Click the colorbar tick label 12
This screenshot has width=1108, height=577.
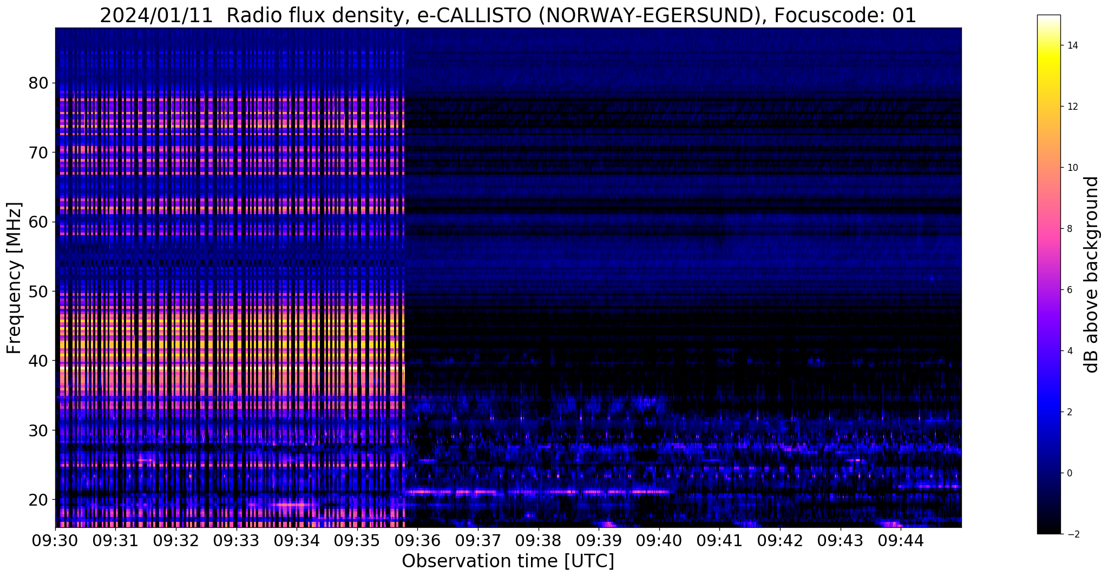tap(1072, 107)
